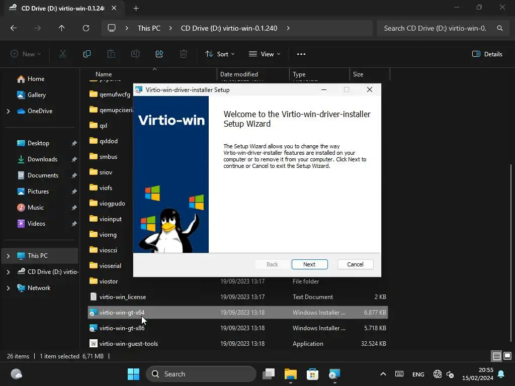
Task: Close the CD Drive tab
Action: (114, 8)
